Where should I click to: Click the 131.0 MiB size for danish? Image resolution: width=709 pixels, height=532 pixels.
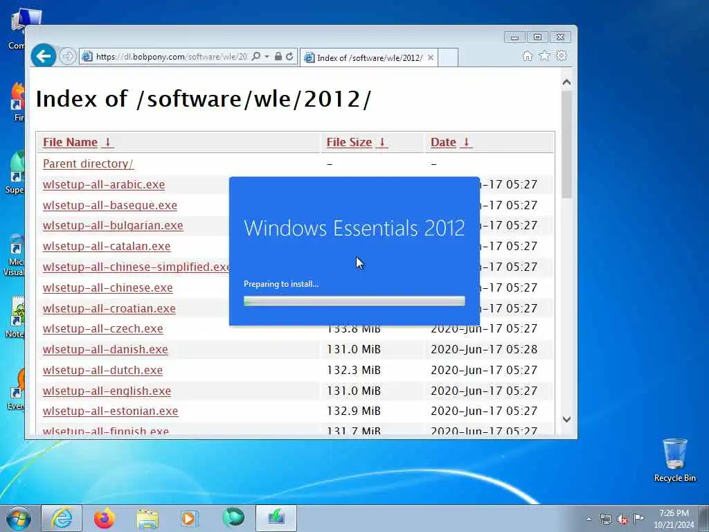click(354, 350)
